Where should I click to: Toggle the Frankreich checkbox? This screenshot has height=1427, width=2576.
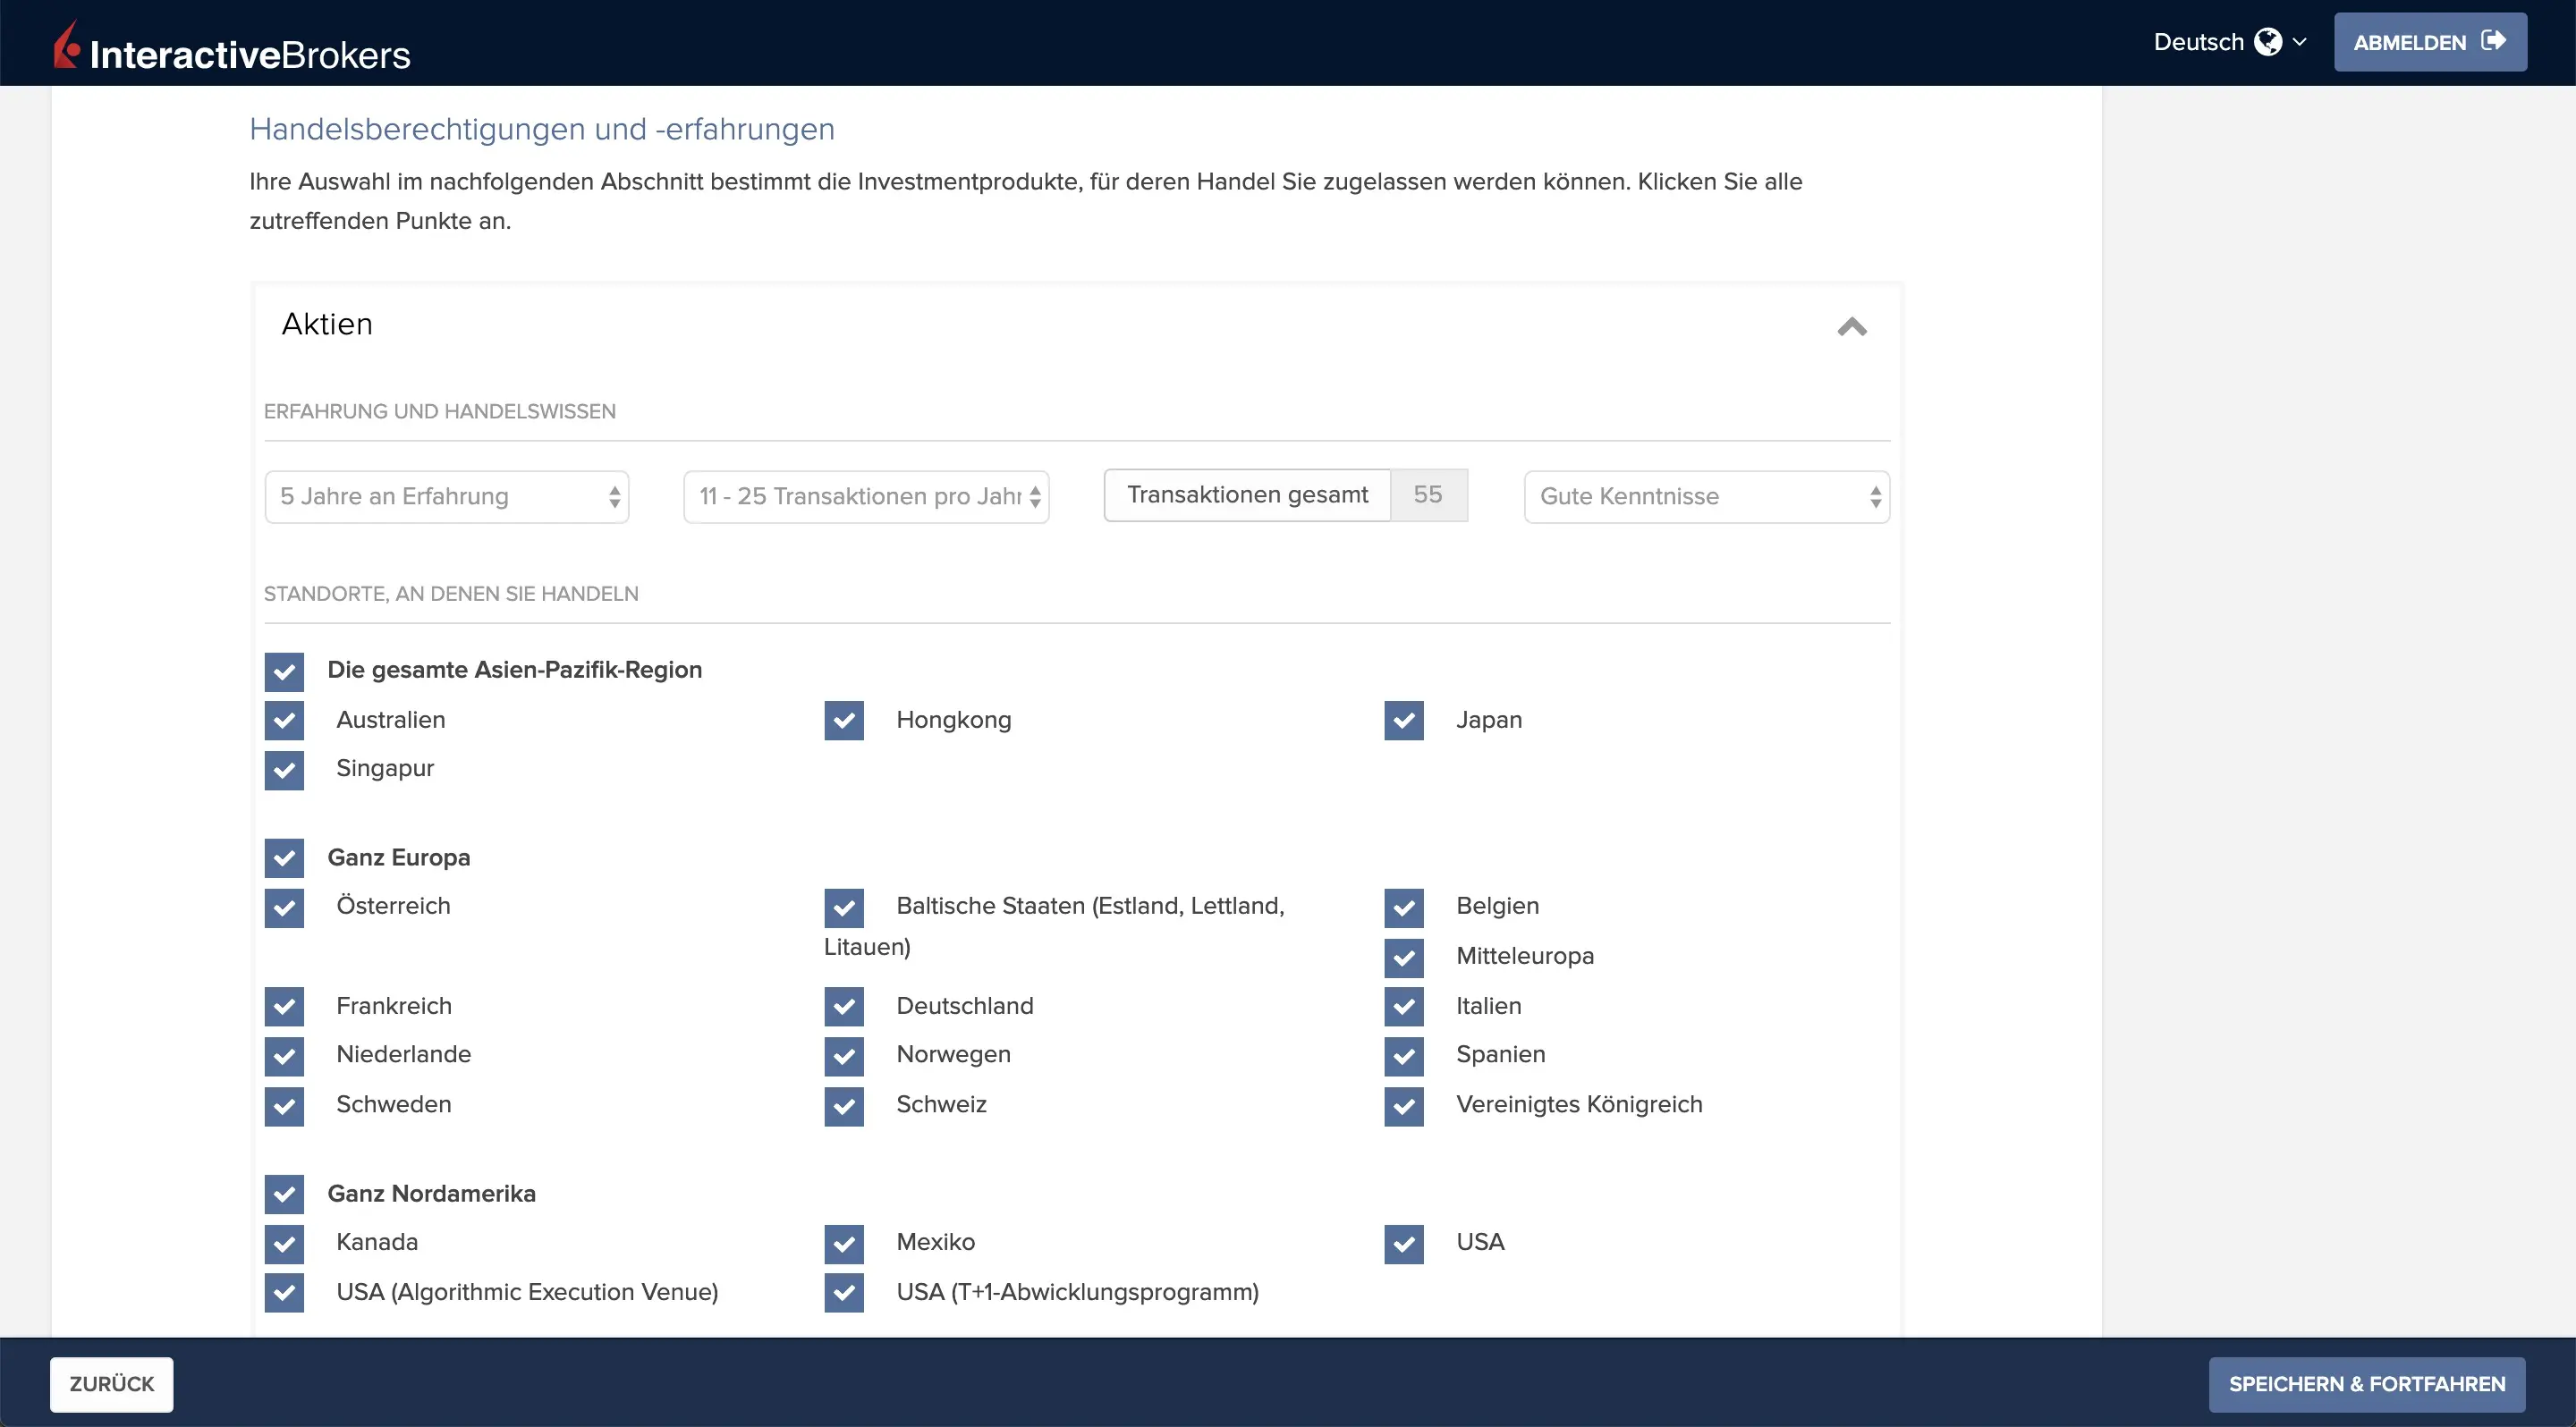284,1008
